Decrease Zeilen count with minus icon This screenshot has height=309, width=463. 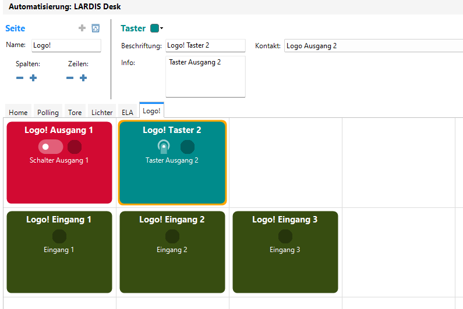tap(70, 78)
